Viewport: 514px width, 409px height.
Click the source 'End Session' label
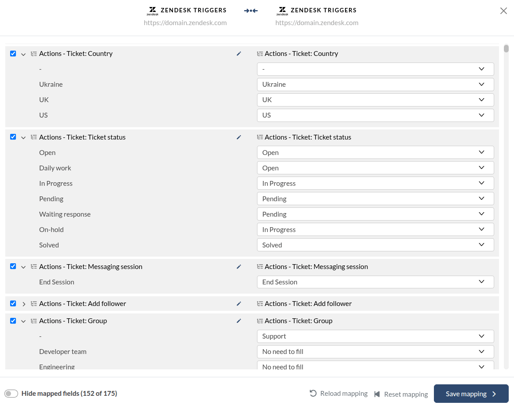[57, 282]
